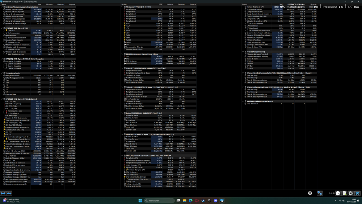Open Task View from the taskbar
The width and height of the screenshot is (362, 204).
pyautogui.click(x=178, y=200)
